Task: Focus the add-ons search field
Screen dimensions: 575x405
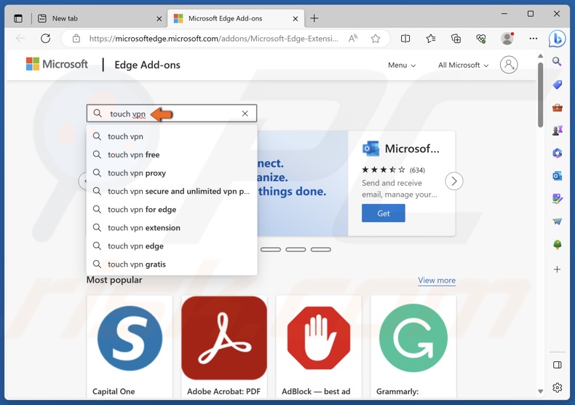Action: point(172,114)
